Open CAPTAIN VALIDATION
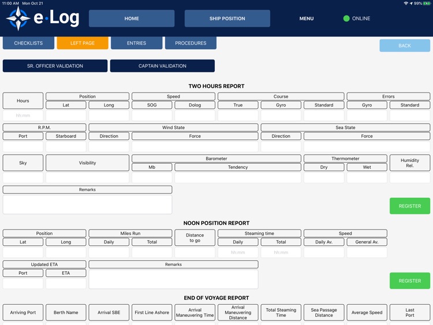Image resolution: width=433 pixels, height=325 pixels. [162, 66]
